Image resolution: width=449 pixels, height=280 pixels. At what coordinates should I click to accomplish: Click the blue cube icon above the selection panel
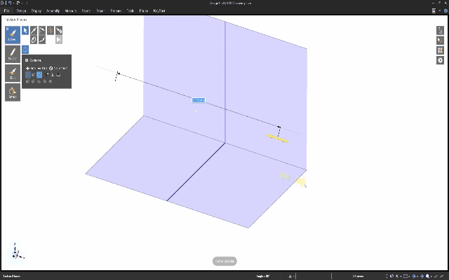tap(25, 50)
